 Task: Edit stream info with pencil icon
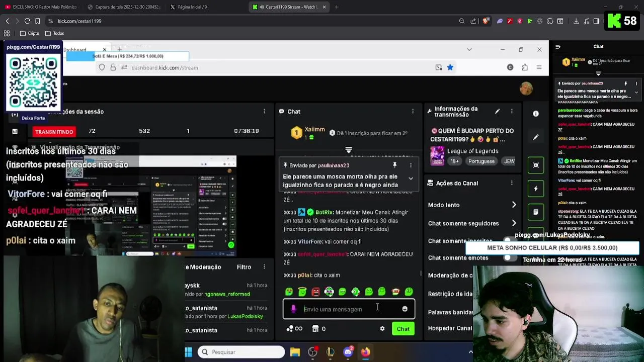click(x=497, y=111)
